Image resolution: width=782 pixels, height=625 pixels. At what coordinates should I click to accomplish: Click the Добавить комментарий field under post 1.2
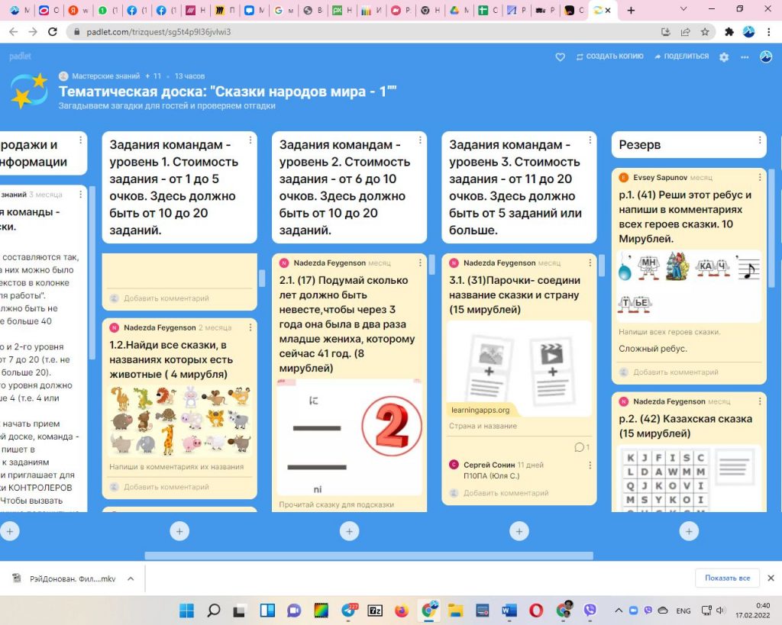click(x=166, y=487)
